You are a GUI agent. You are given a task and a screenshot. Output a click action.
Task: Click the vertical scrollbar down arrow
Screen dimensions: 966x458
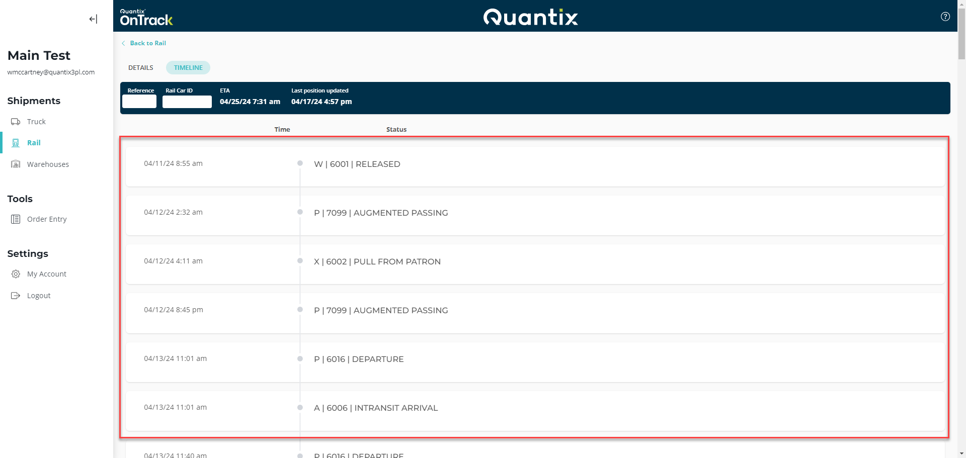(961, 454)
